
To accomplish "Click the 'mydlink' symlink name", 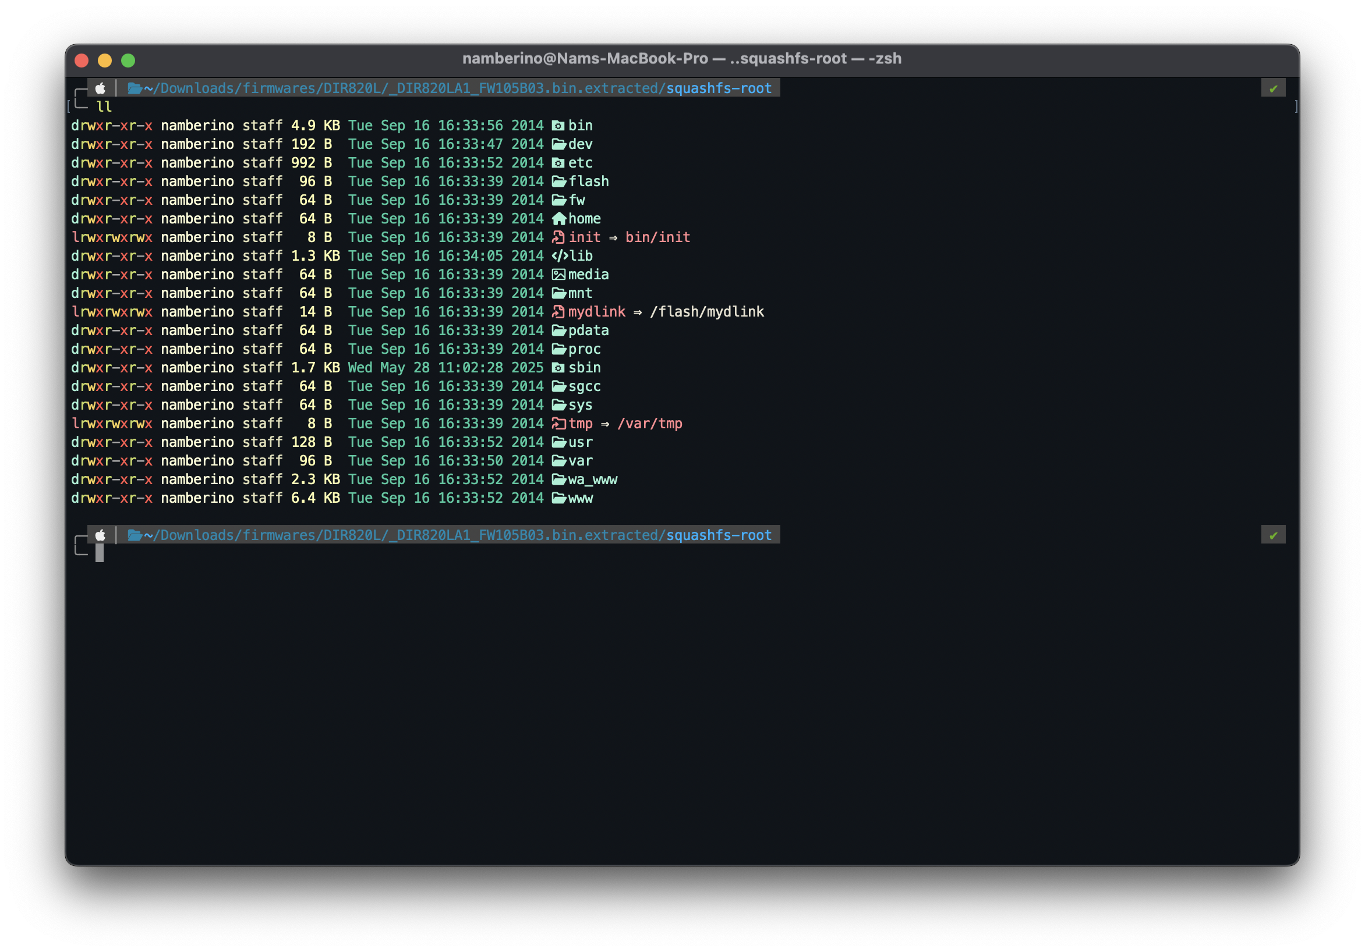I will [x=597, y=312].
